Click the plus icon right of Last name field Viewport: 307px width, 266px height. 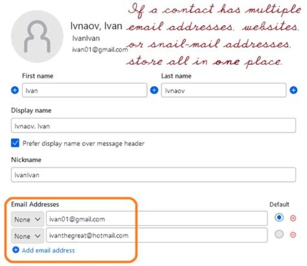tap(293, 90)
